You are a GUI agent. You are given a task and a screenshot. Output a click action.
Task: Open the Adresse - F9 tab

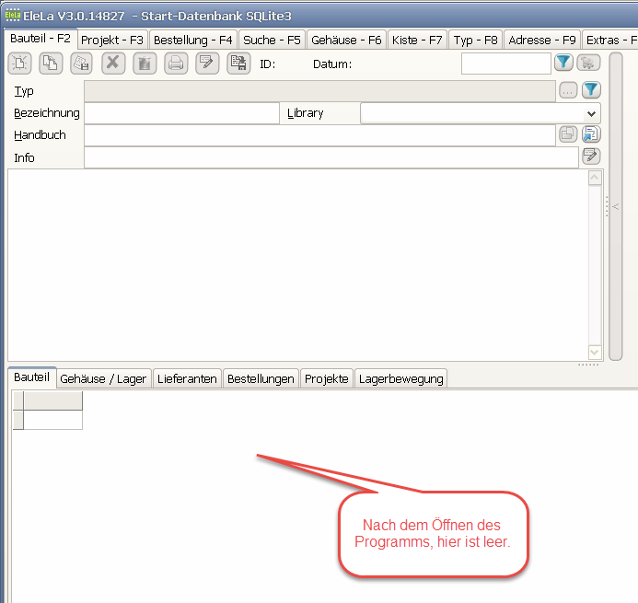542,40
